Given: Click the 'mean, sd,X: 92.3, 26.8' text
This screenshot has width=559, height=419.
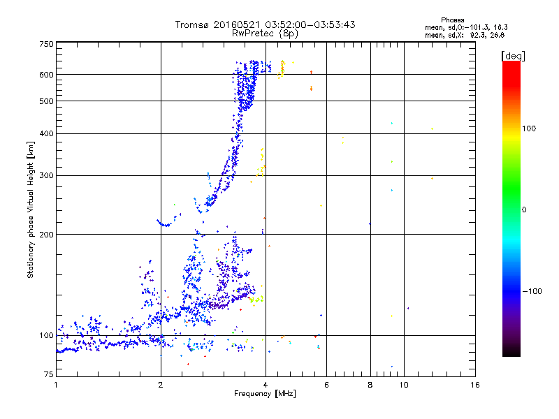Looking at the screenshot, I should (x=465, y=35).
